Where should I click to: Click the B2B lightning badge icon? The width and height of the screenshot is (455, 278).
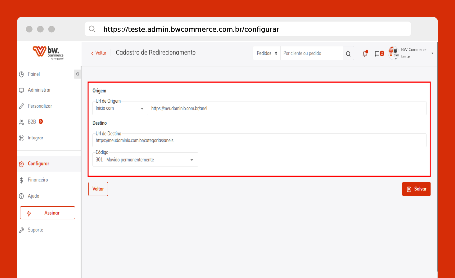41,121
